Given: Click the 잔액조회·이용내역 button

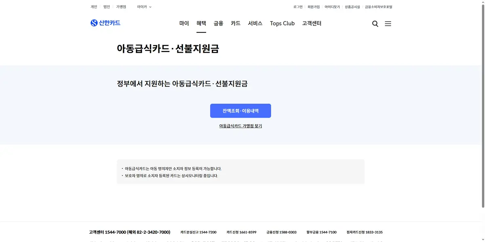Looking at the screenshot, I should (240, 111).
